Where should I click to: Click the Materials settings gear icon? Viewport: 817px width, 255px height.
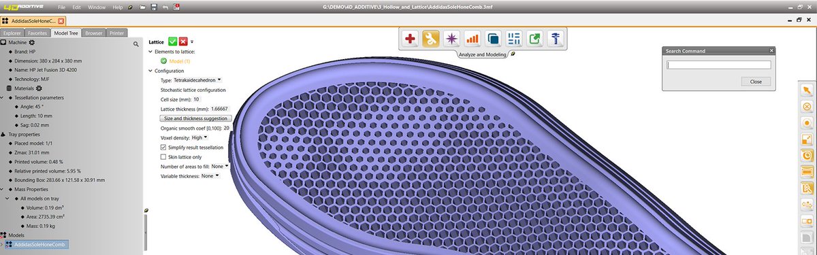coord(39,88)
